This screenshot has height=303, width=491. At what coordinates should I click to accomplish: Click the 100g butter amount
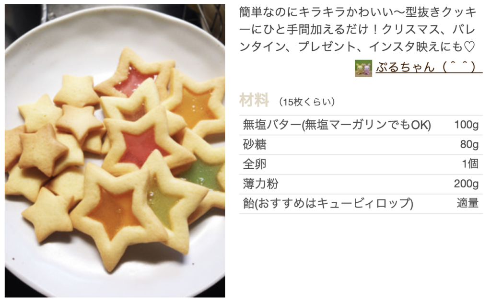(467, 125)
